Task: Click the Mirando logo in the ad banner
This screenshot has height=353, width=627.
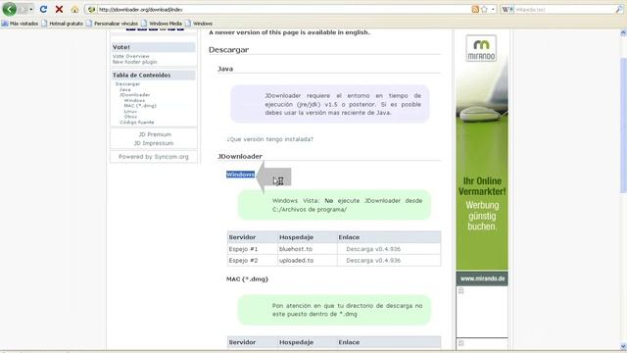Action: (481, 48)
